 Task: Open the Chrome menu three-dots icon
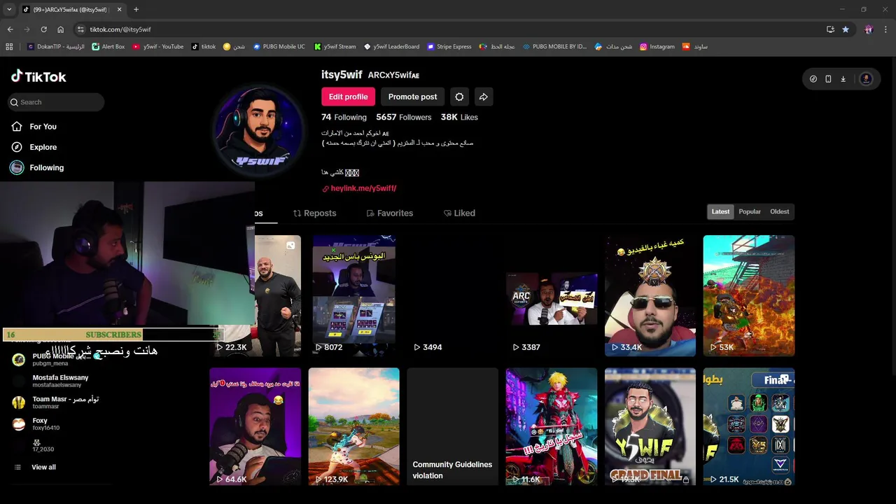point(885,29)
